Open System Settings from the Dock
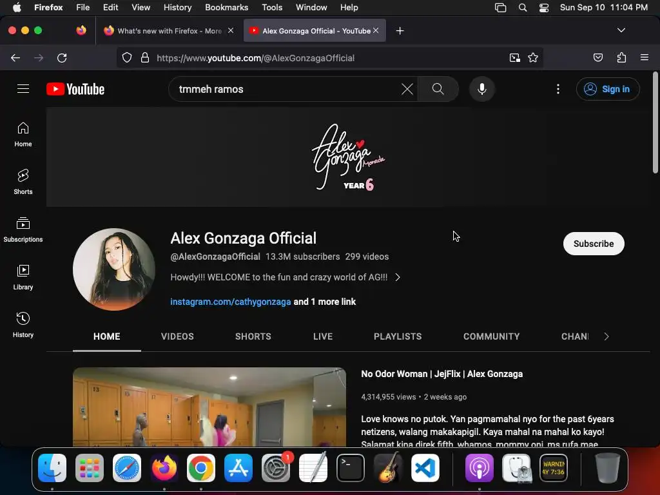Image resolution: width=660 pixels, height=495 pixels. (276, 468)
